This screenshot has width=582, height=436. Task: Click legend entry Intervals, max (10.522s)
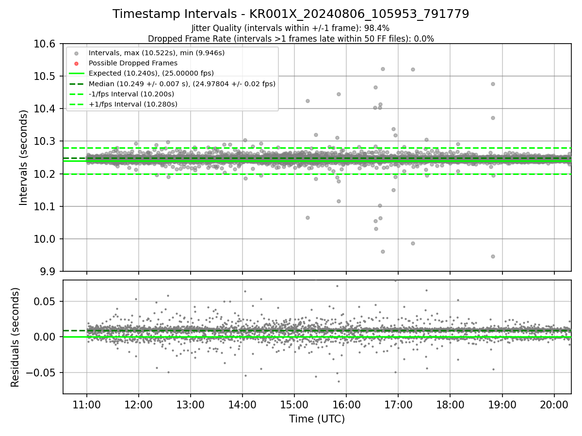pos(157,53)
